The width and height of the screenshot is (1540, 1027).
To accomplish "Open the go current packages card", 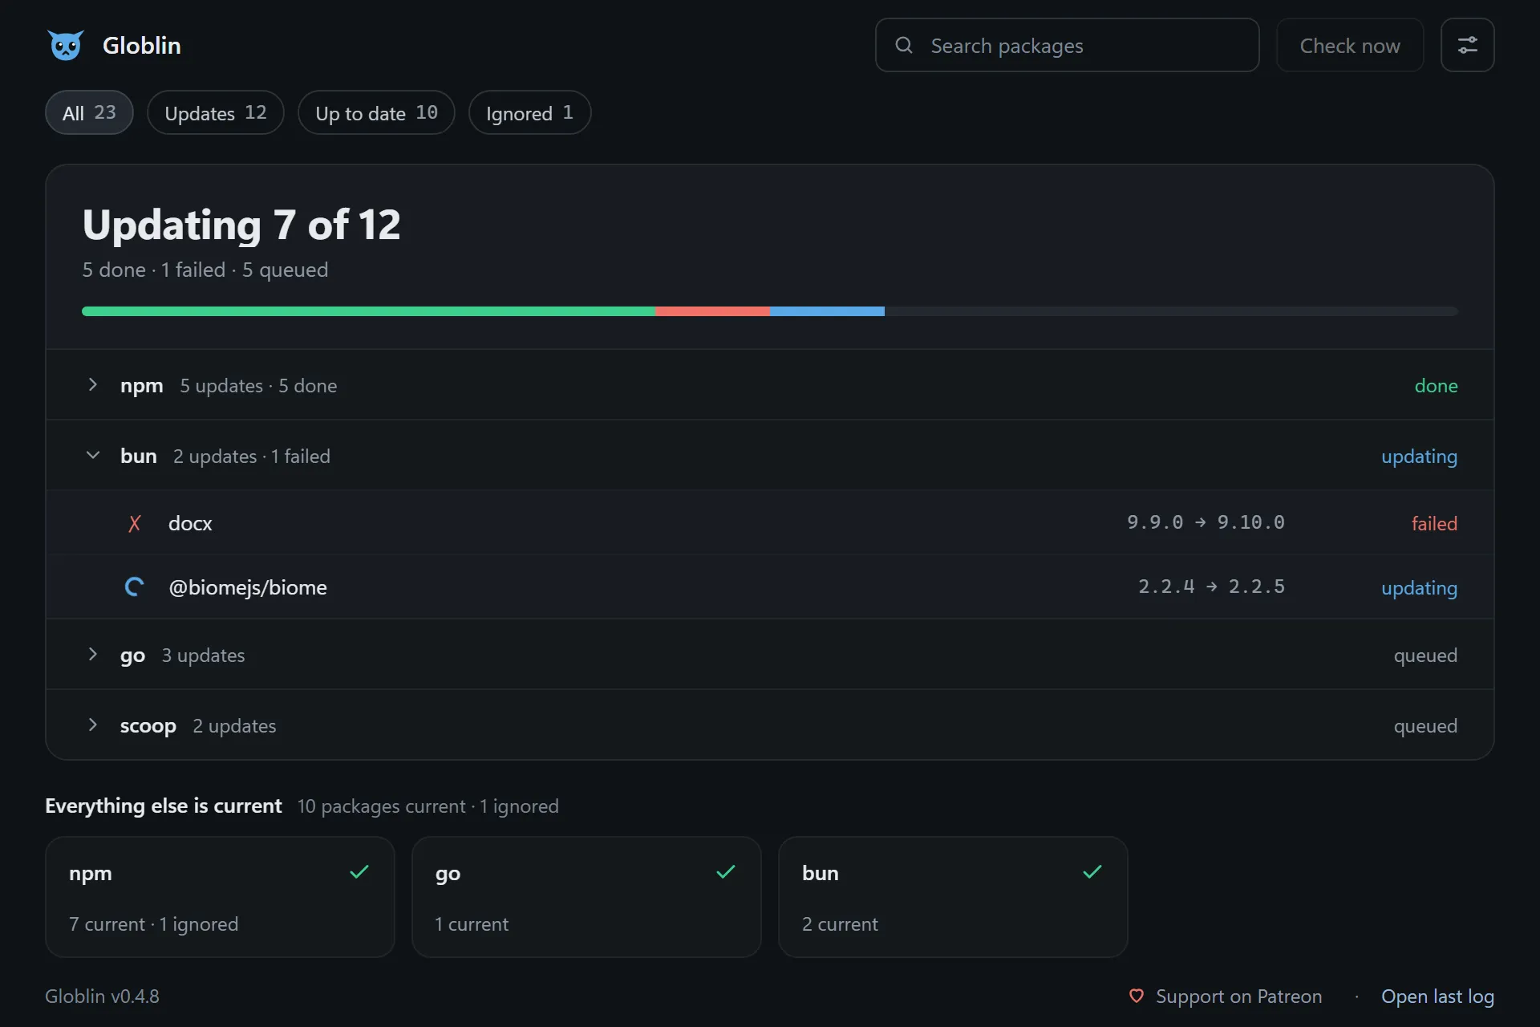I will (x=586, y=897).
